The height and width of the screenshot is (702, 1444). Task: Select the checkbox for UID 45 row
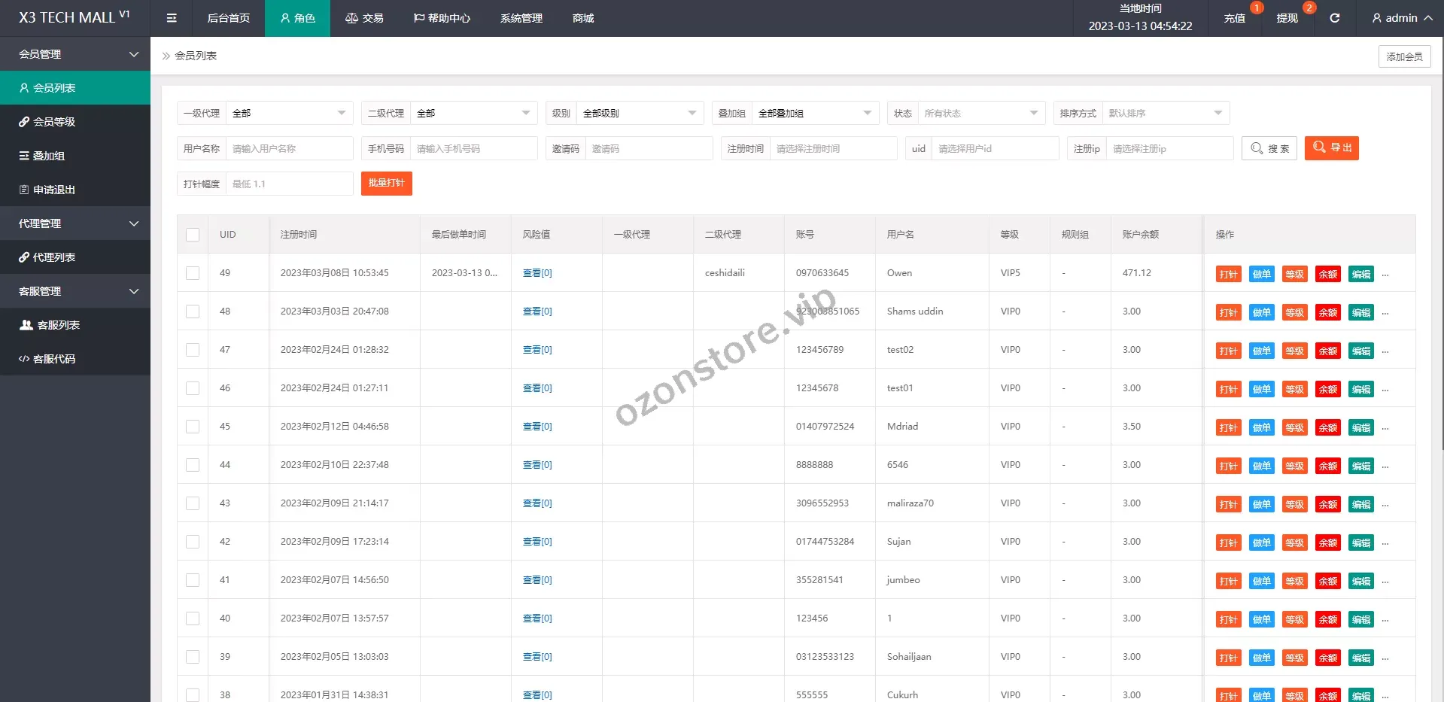[193, 427]
